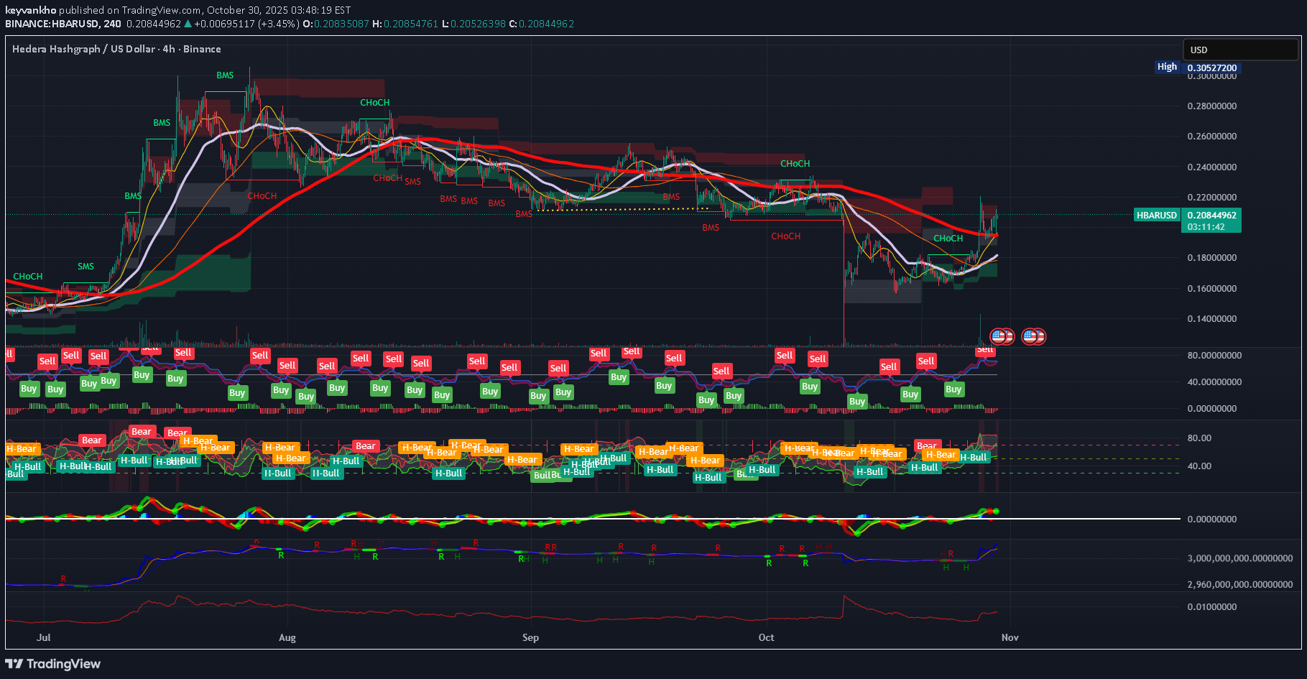Click the 0.28000000 price axis level
The image size is (1307, 679).
[1211, 106]
